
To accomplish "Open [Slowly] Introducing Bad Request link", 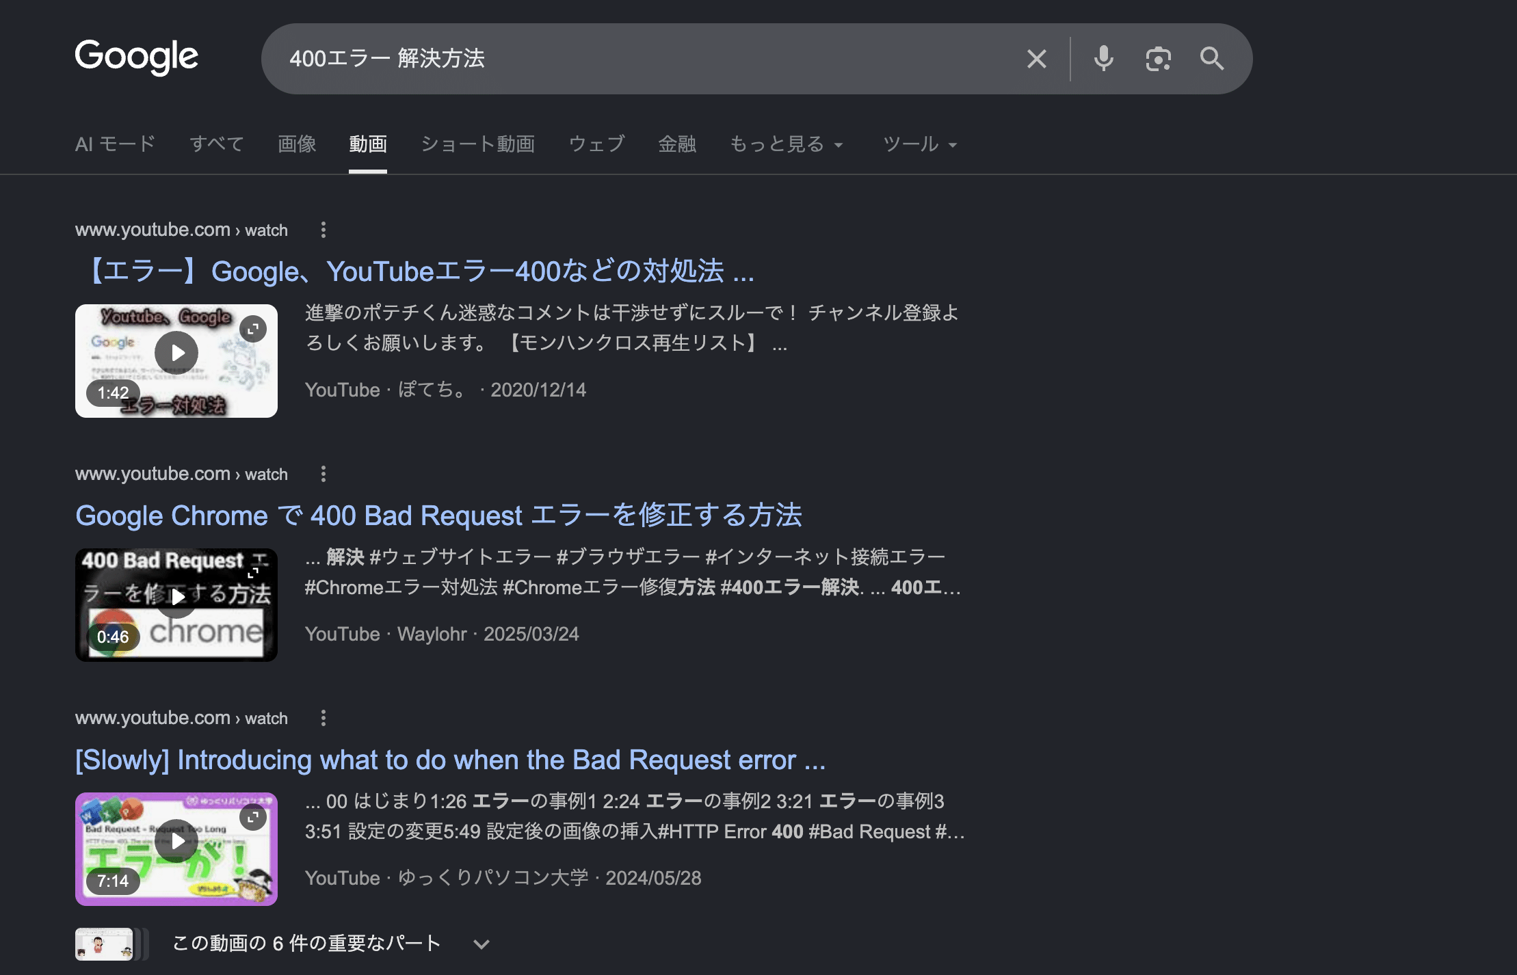I will click(x=451, y=760).
